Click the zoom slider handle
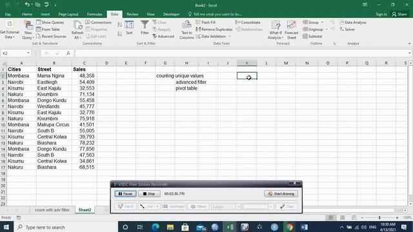 coord(379,218)
